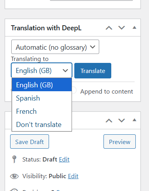
Task: Click the bold Draft status text
Action: click(x=50, y=160)
